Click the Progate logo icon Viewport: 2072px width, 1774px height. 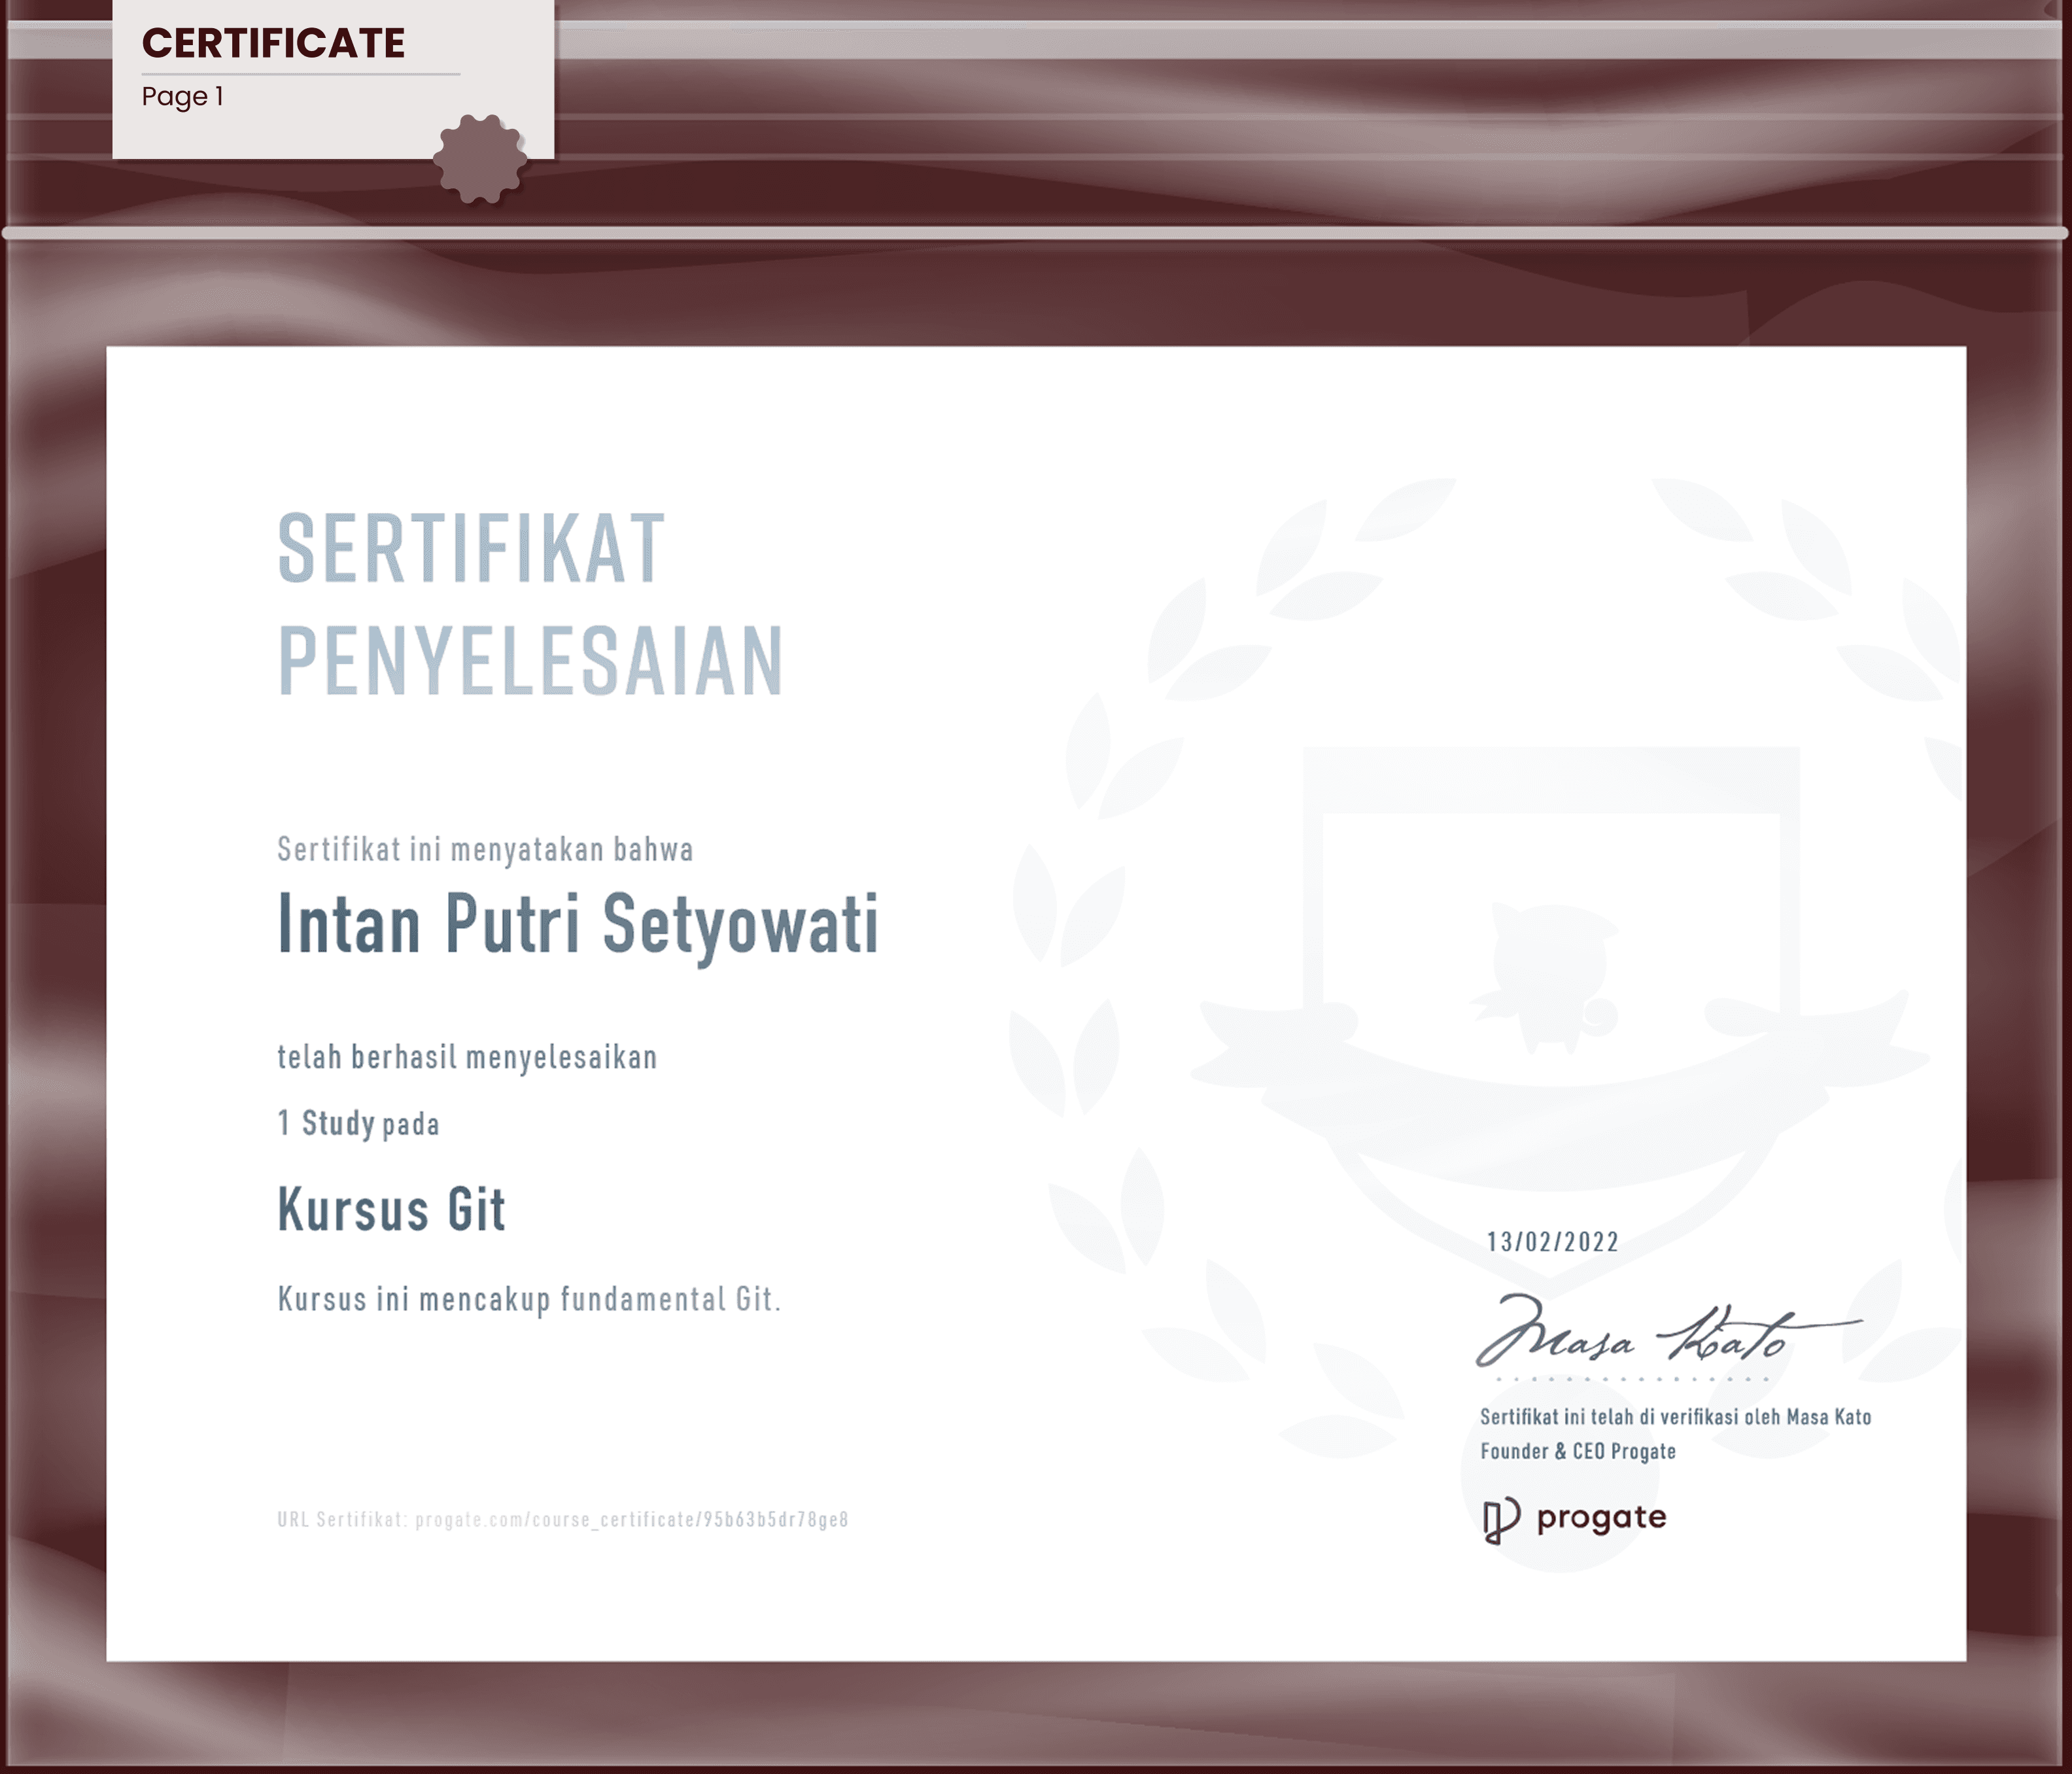[x=1501, y=1520]
